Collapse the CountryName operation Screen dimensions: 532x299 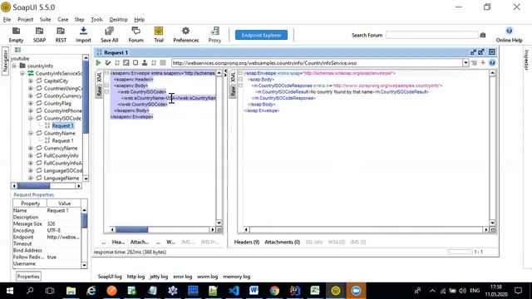(x=31, y=133)
